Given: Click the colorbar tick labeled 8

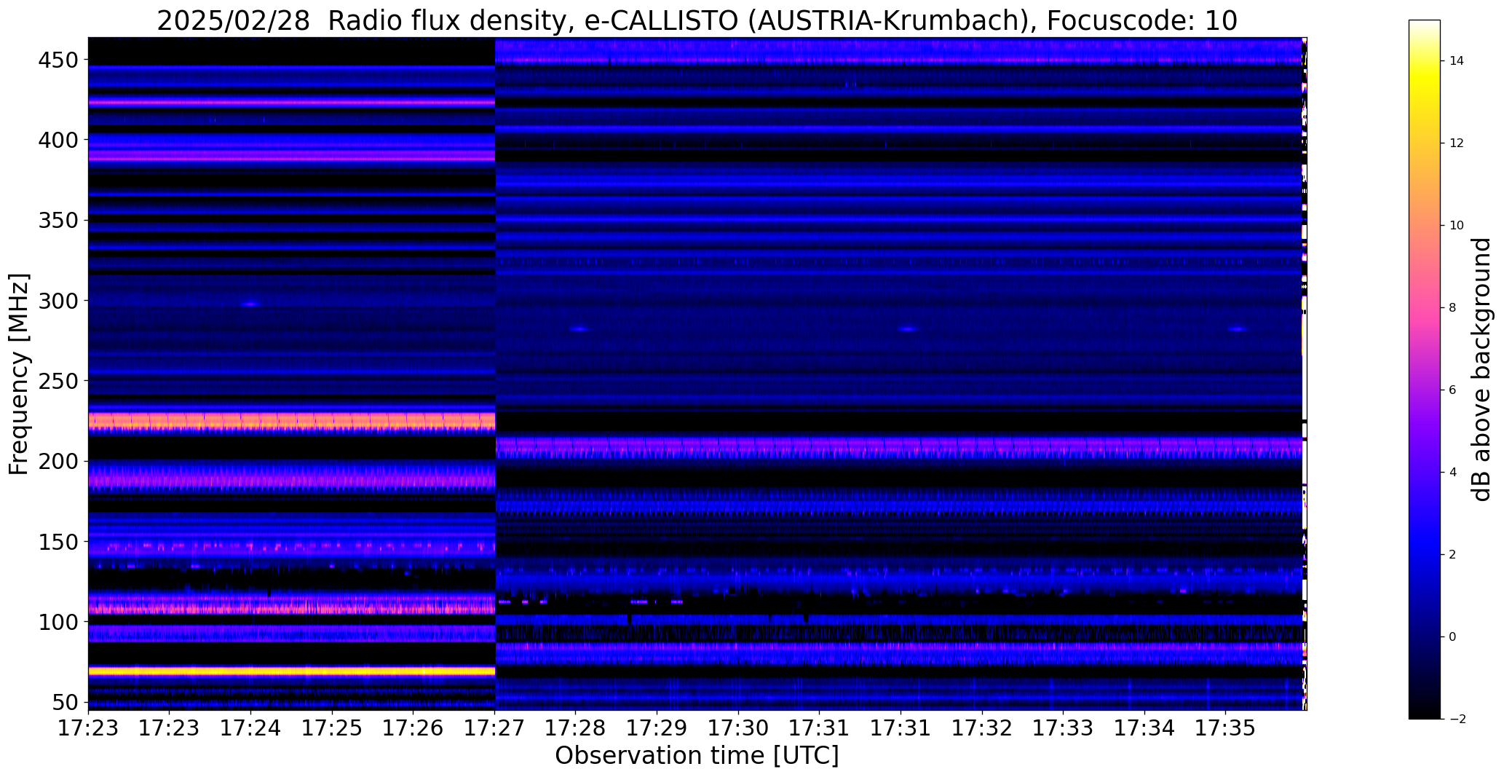Looking at the screenshot, I should (1452, 308).
